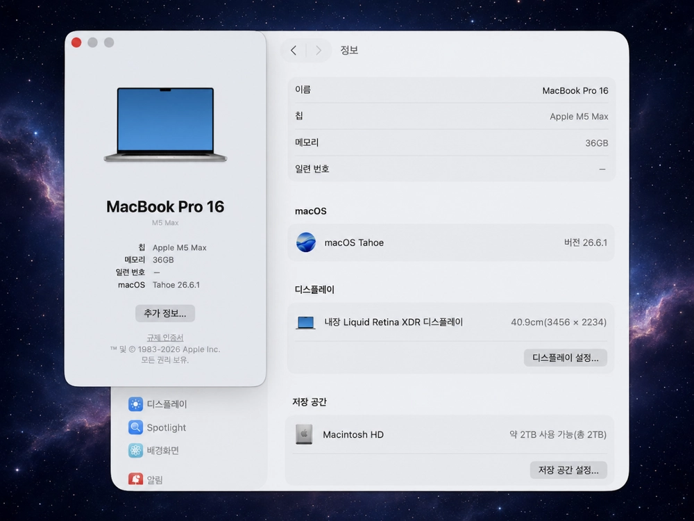Close the About This Mac window
The width and height of the screenshot is (694, 521).
point(76,42)
